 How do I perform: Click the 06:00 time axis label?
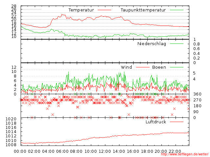[62, 151]
